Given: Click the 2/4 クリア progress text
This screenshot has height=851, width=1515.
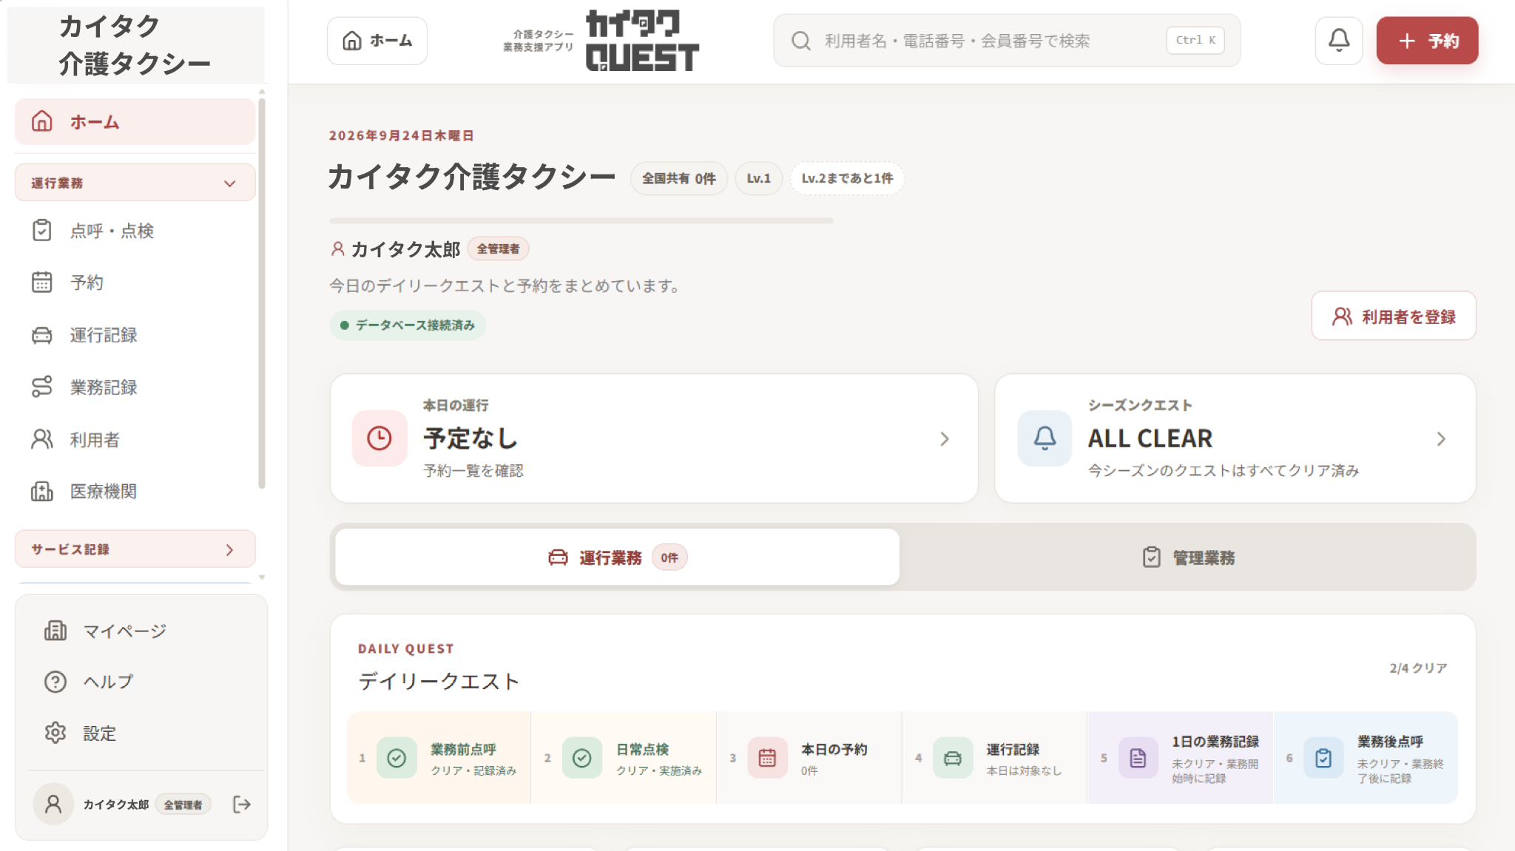Looking at the screenshot, I should [1418, 668].
